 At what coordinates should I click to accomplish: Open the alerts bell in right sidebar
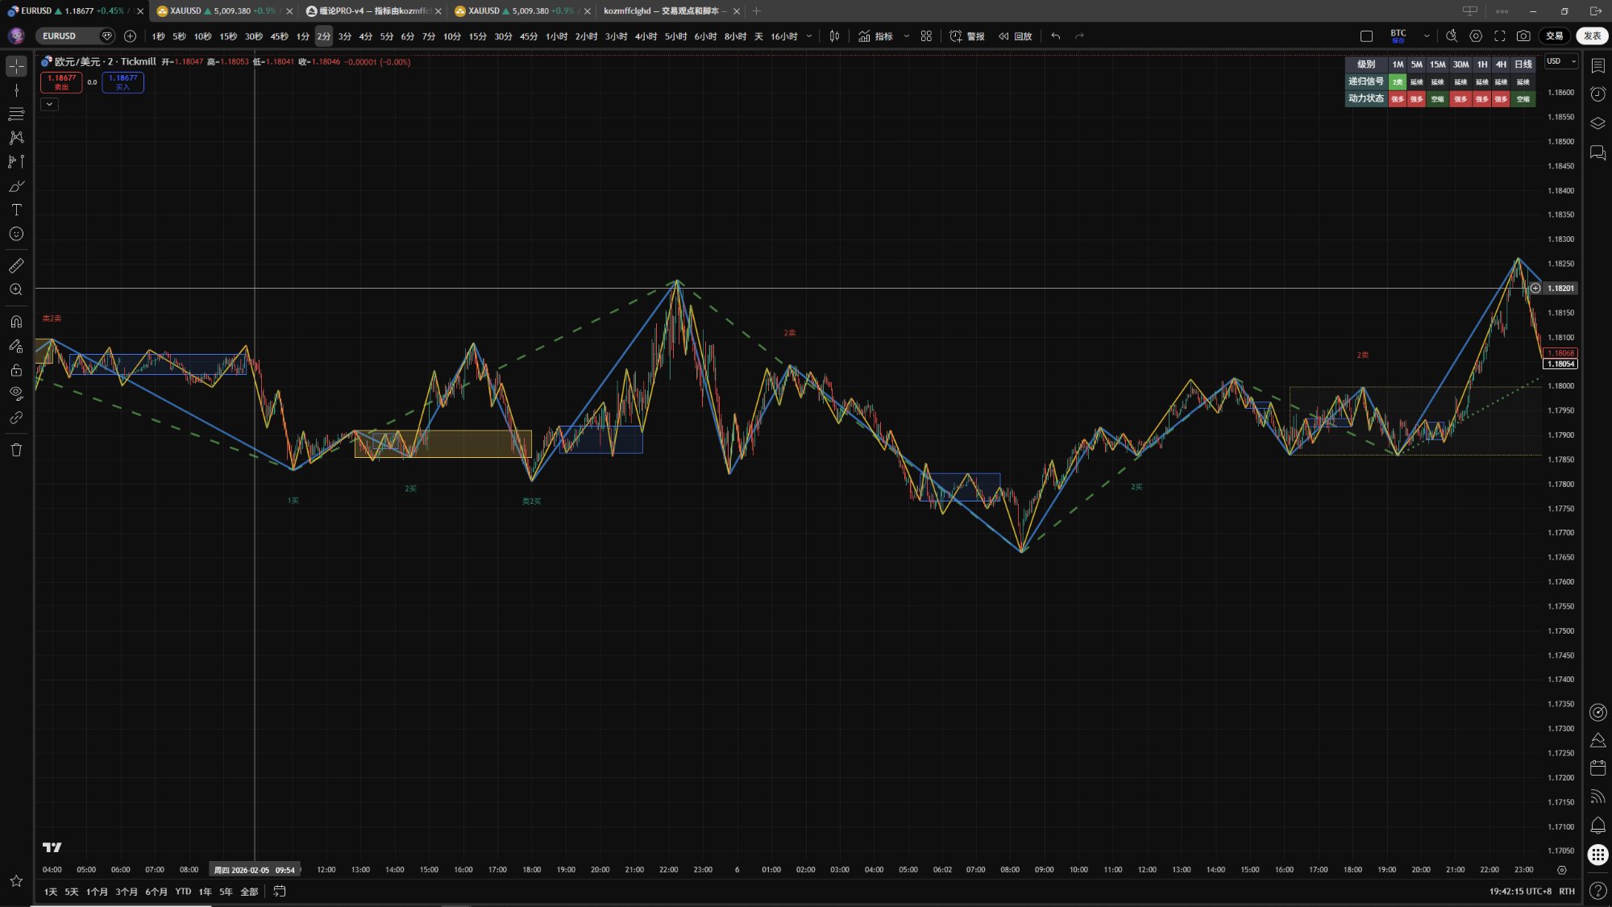pos(1597,825)
